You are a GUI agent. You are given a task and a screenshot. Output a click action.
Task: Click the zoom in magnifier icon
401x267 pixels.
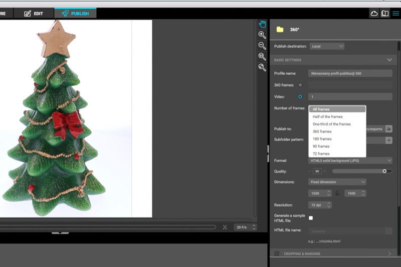[x=262, y=35]
